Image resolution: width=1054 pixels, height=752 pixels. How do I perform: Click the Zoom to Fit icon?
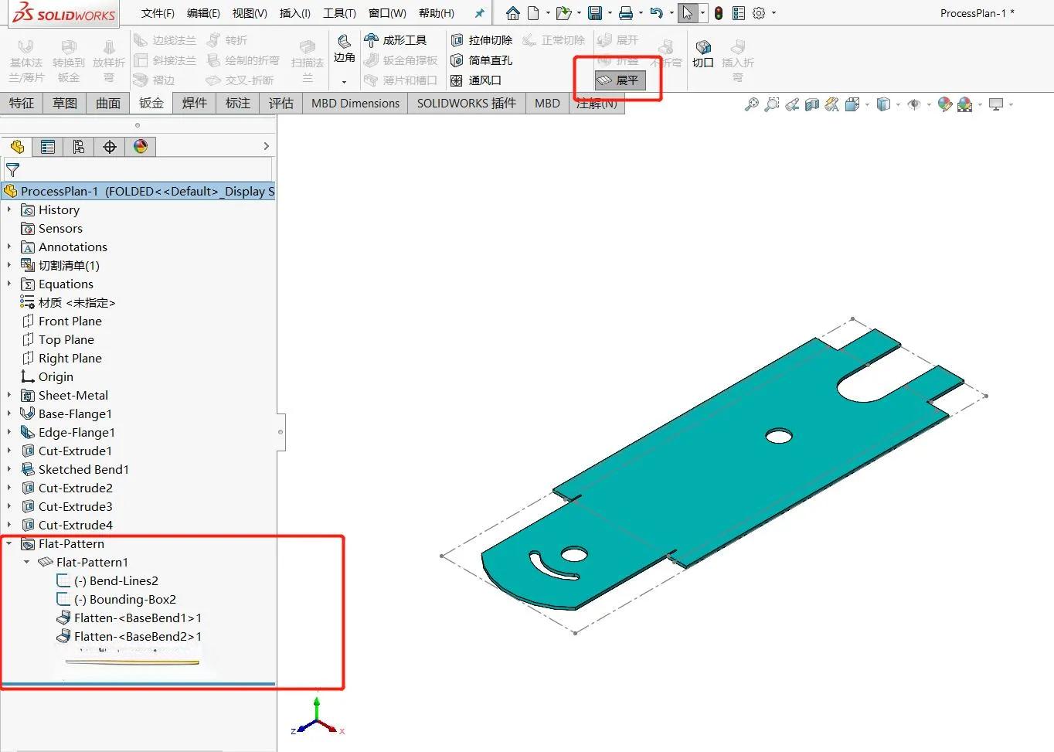[x=751, y=104]
